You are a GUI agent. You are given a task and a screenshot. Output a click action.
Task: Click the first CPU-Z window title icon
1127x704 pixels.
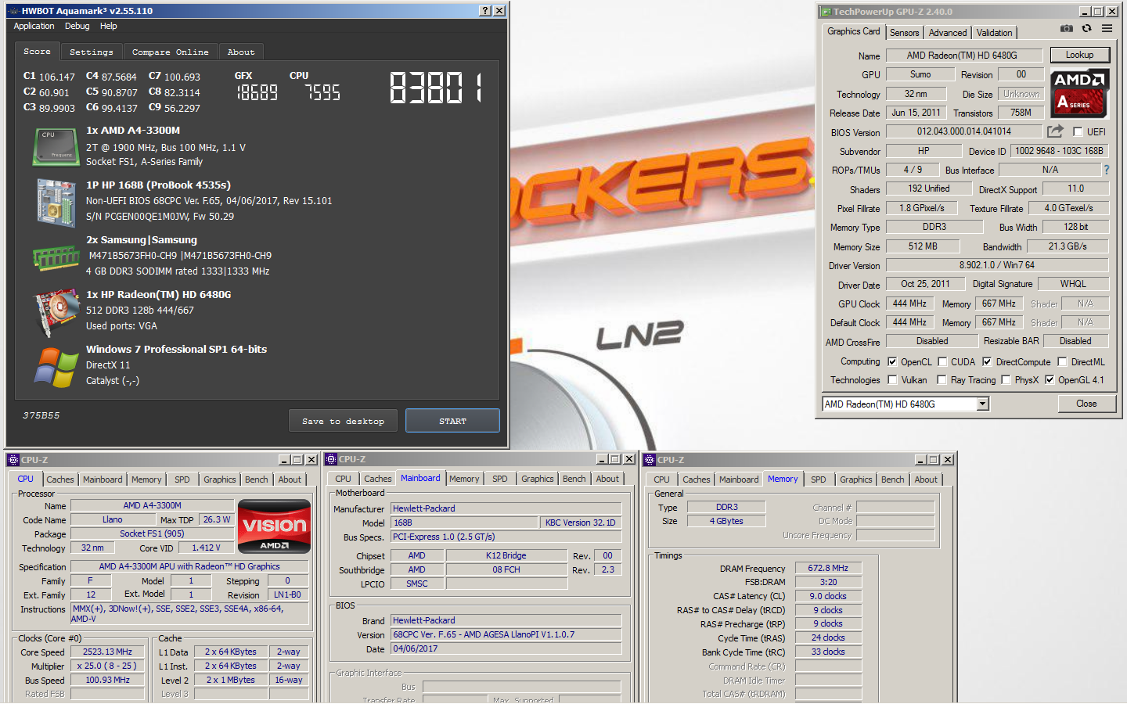point(13,460)
